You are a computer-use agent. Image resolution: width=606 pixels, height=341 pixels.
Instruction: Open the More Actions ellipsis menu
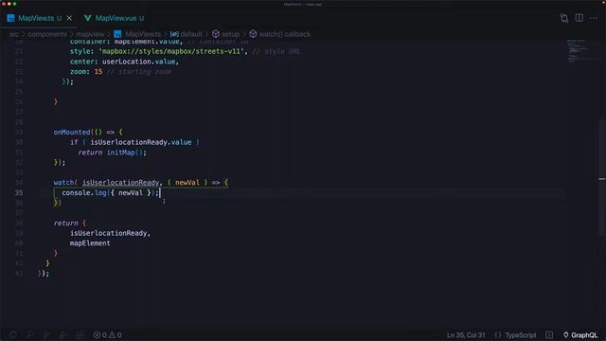[594, 18]
